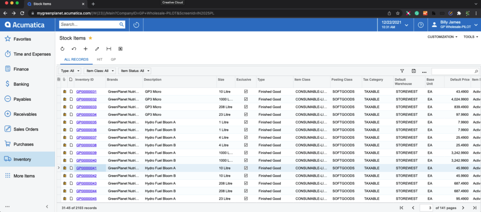Image resolution: width=481 pixels, height=212 pixels.
Task: Go to the next page of records
Action: [x=463, y=208]
